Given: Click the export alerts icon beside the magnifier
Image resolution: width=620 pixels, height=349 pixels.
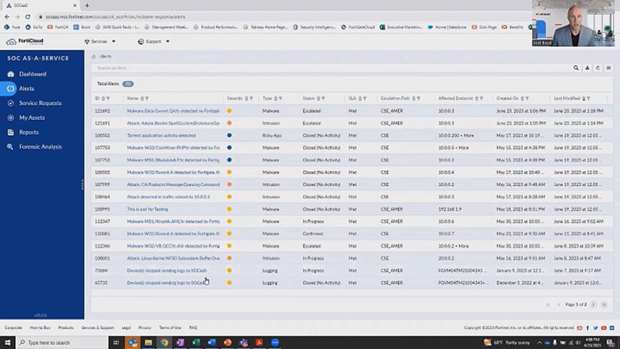Looking at the screenshot, I should (x=587, y=68).
